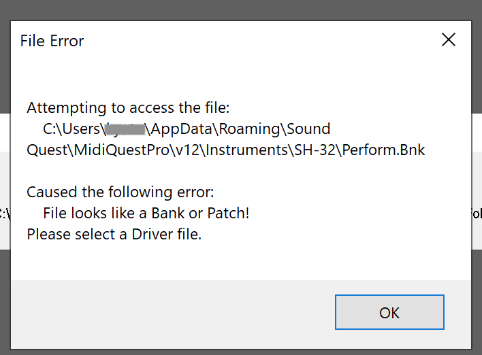Click the blurred username in the path

pos(125,129)
